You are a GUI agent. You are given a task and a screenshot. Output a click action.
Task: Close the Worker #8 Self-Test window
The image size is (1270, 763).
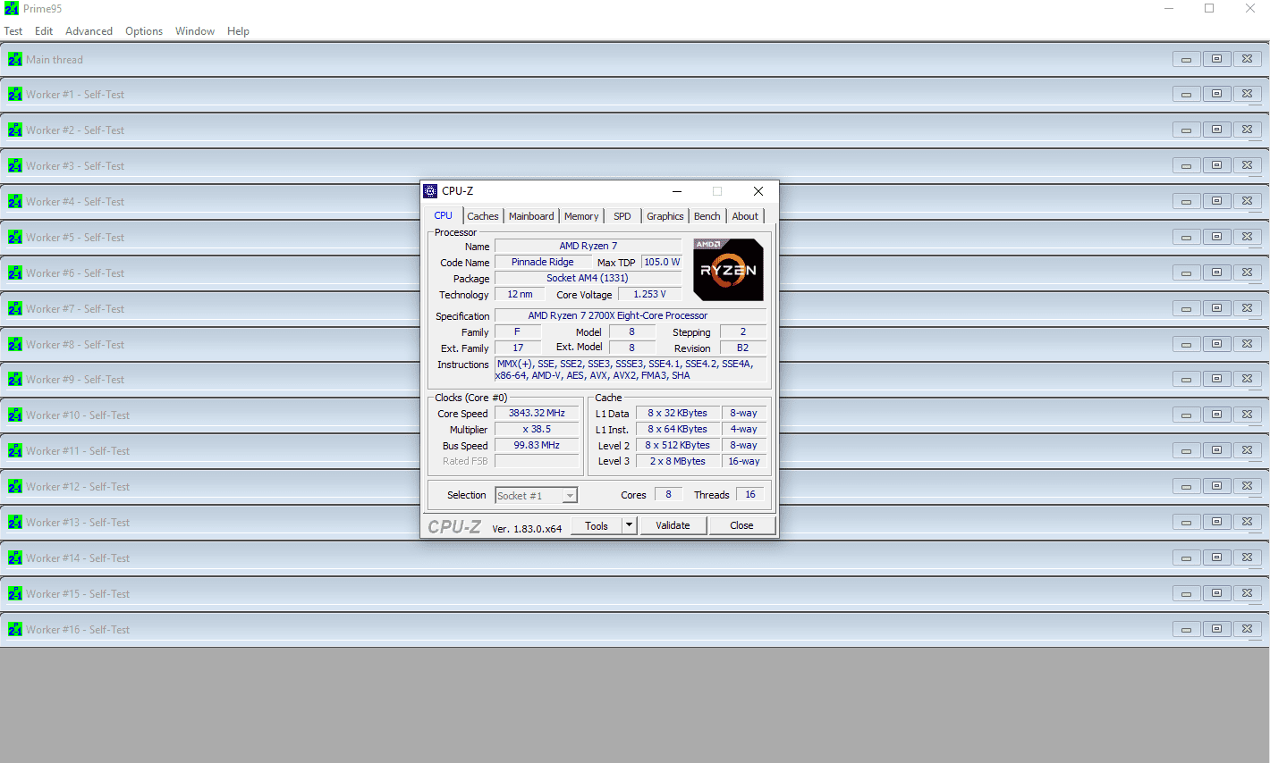(1247, 344)
